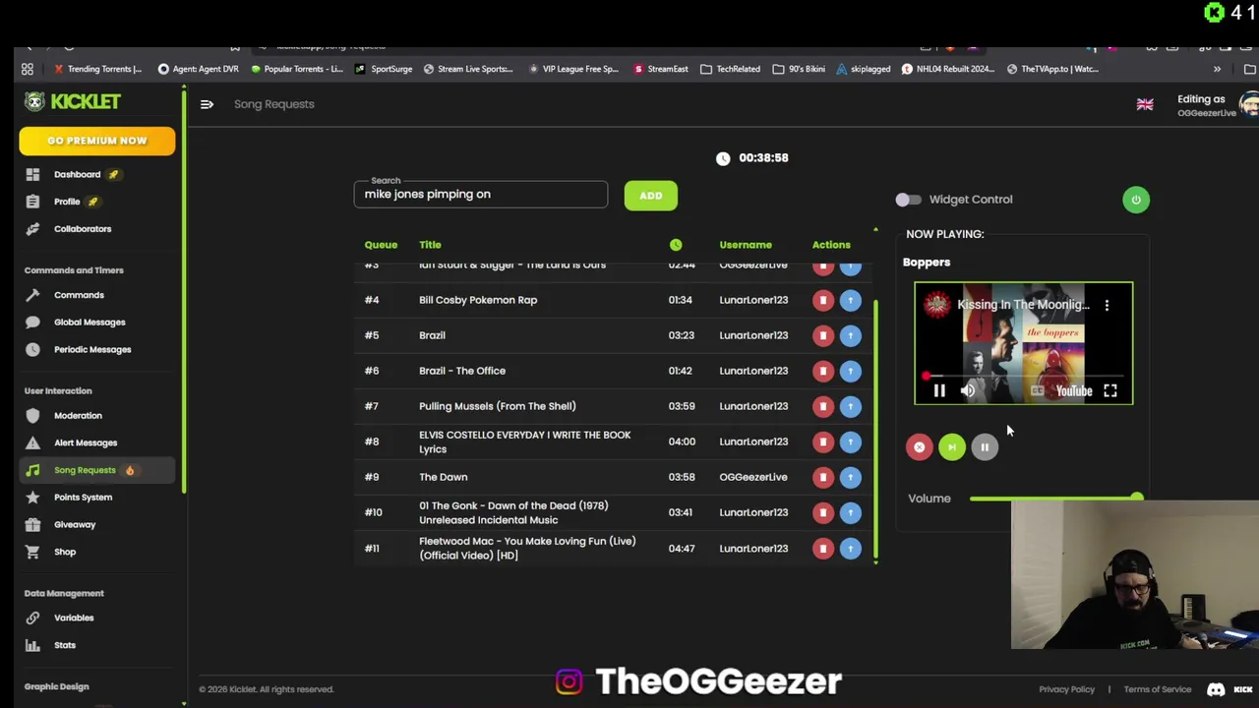Delete queue item #5 Brazil
This screenshot has height=708, width=1259.
coord(823,335)
